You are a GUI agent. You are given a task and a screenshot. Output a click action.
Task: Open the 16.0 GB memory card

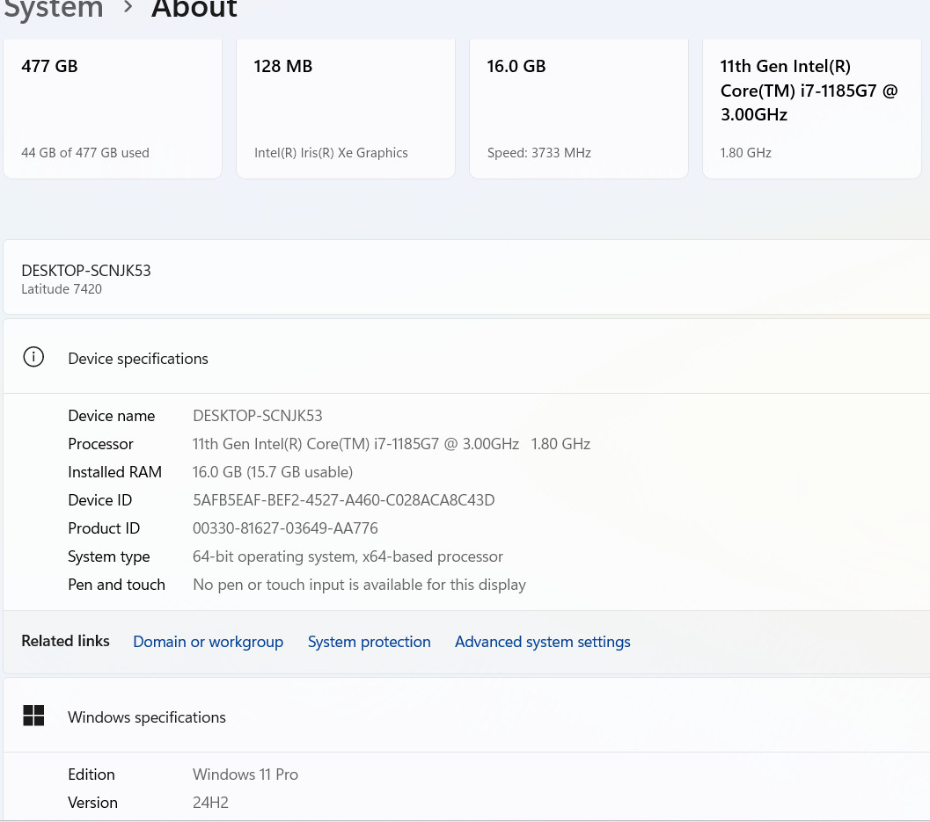579,108
